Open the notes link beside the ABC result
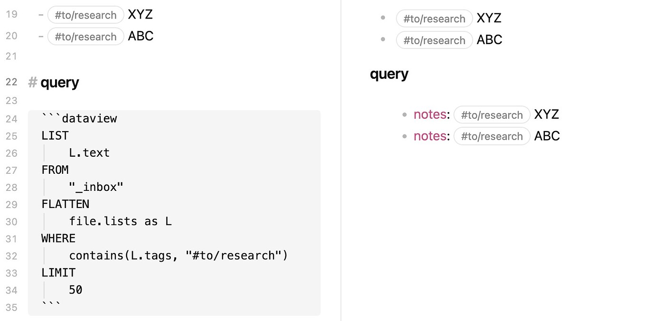Viewport: 655px width, 321px height. (430, 136)
